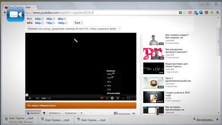
Task: Select 240p quality in the player menu
Action: [109, 90]
